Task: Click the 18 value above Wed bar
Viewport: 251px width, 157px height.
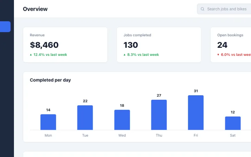Action: tap(122, 105)
